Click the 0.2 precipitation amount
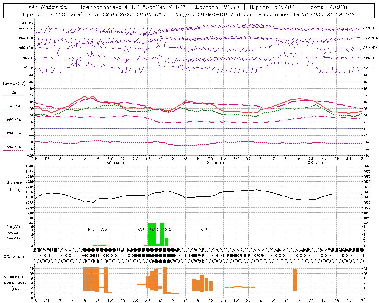Image resolution: width=379 pixels, height=303 pixels. pos(91,229)
